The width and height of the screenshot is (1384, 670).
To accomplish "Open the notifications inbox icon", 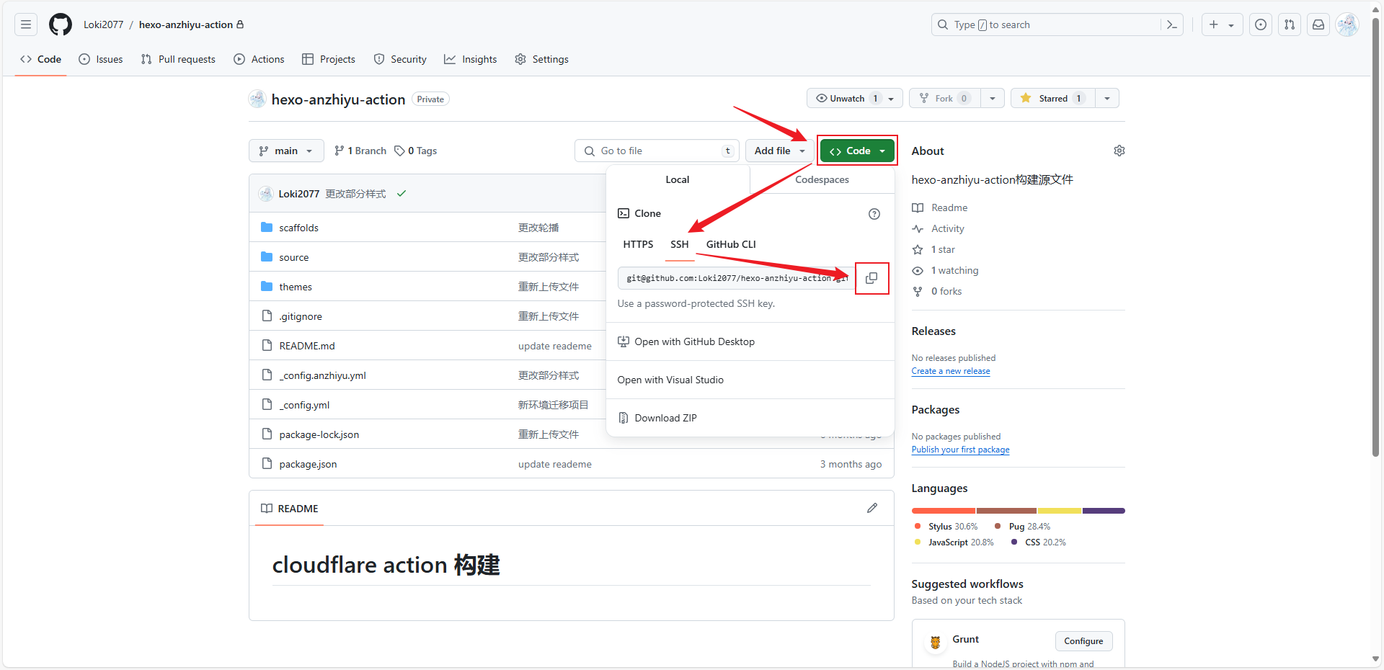I will [1318, 24].
